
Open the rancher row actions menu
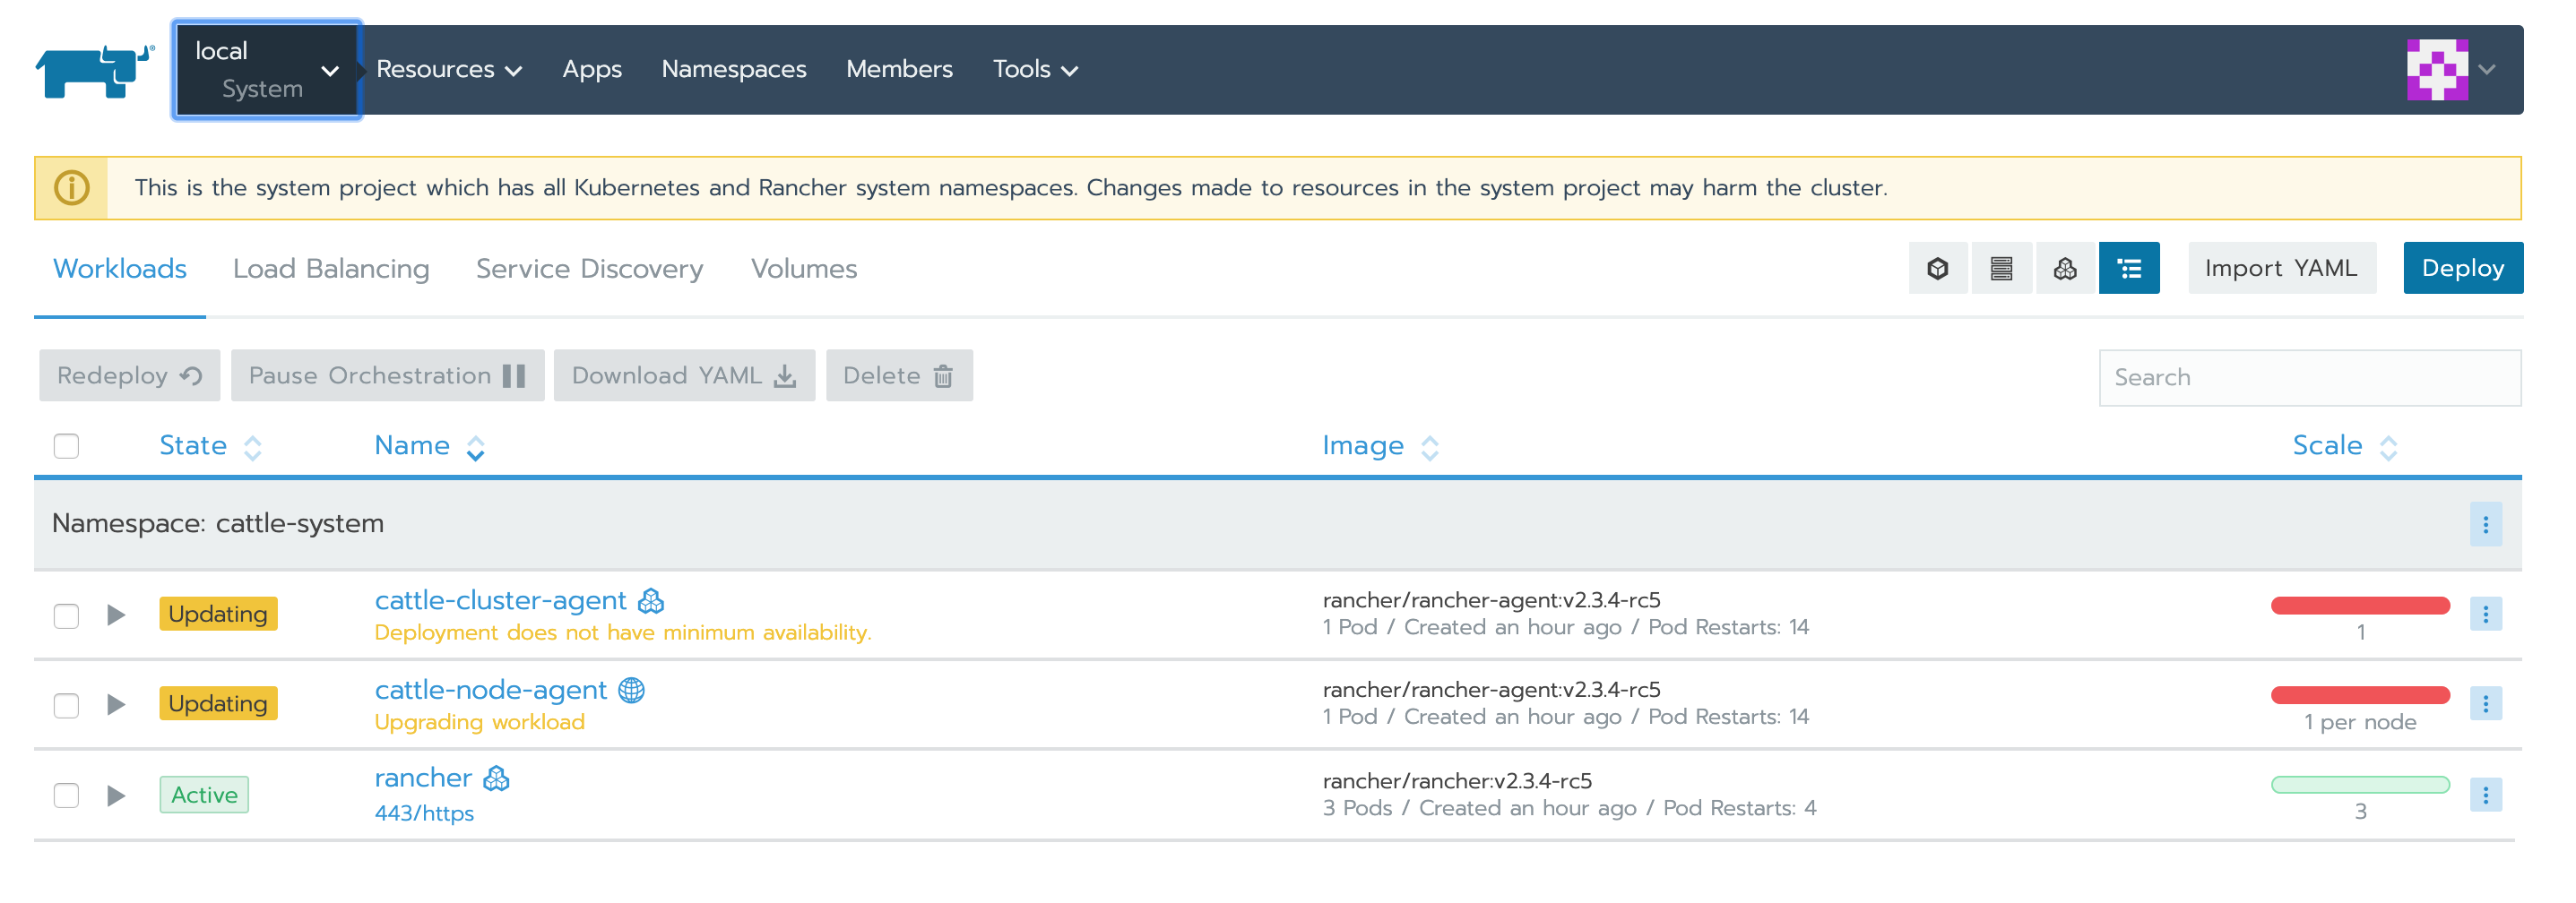2485,795
